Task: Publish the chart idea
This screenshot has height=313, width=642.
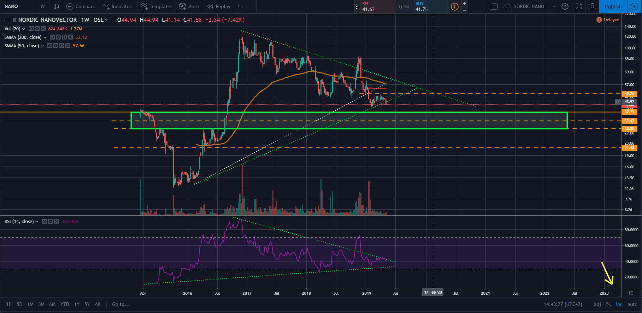Action: click(613, 6)
